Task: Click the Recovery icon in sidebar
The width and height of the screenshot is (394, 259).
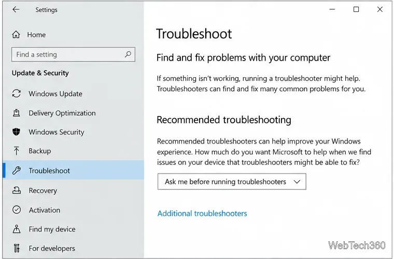Action: 17,190
